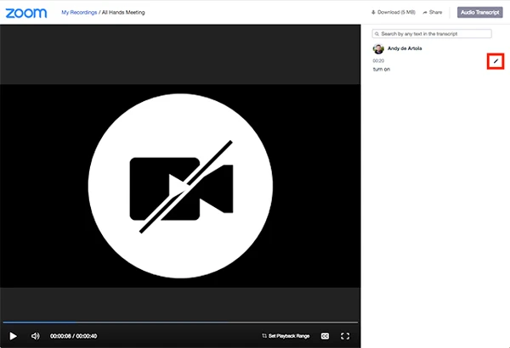Viewport: 510px width, 348px height.
Task: Play the recording
Action: pyautogui.click(x=13, y=336)
